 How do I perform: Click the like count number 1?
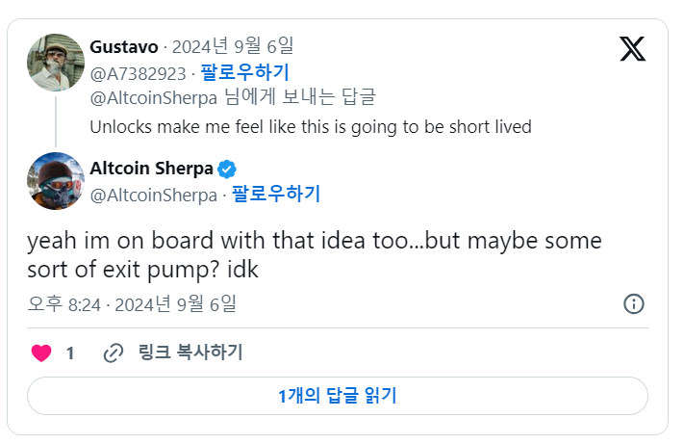70,353
